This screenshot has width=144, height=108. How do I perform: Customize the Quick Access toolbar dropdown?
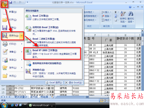click(x=27, y=2)
